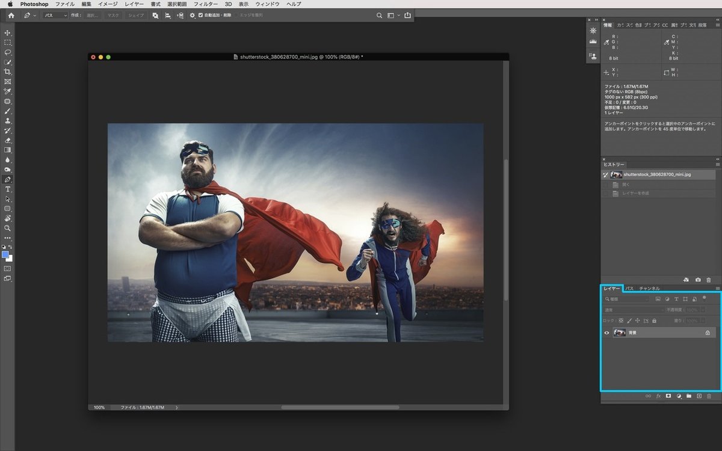The width and height of the screenshot is (722, 451).
Task: Select the Eyedropper tool in toolbar
Action: coord(8,91)
